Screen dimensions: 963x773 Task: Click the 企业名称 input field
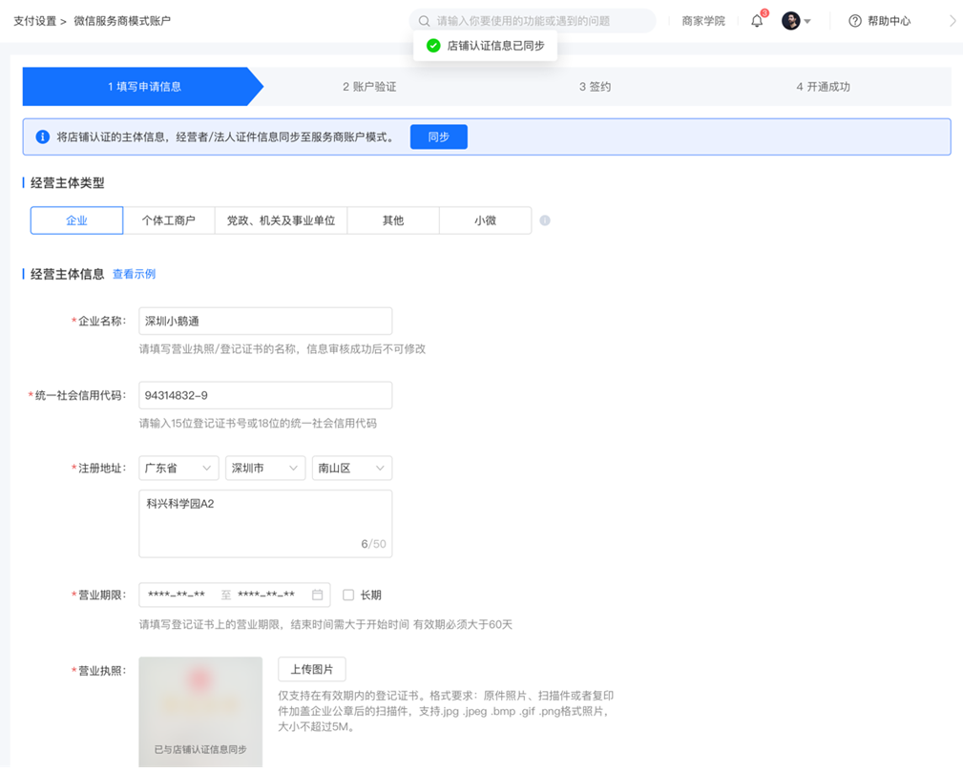coord(265,321)
